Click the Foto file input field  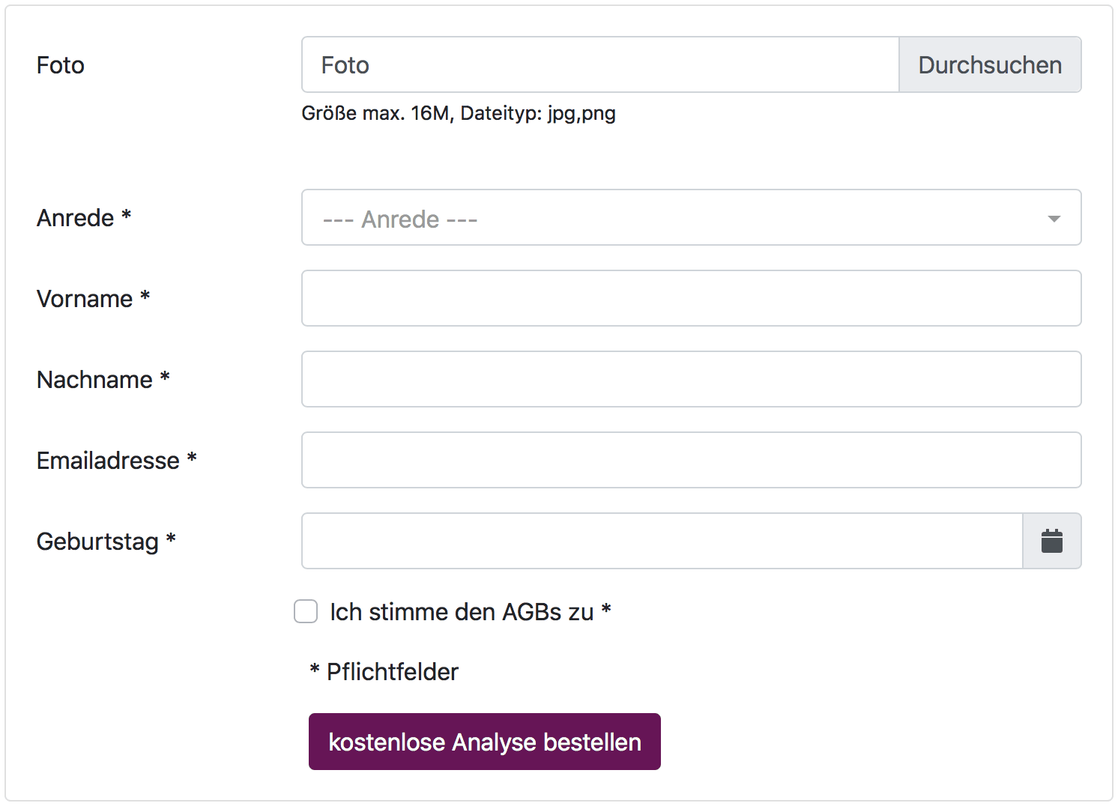599,65
